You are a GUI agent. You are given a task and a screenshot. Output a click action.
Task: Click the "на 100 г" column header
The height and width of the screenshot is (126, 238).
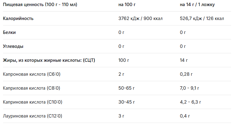coord(127,5)
